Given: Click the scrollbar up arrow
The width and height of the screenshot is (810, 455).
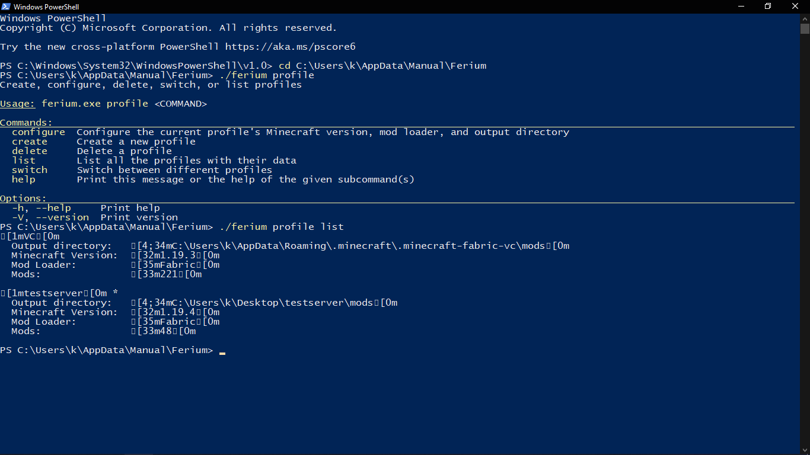Looking at the screenshot, I should [x=805, y=18].
